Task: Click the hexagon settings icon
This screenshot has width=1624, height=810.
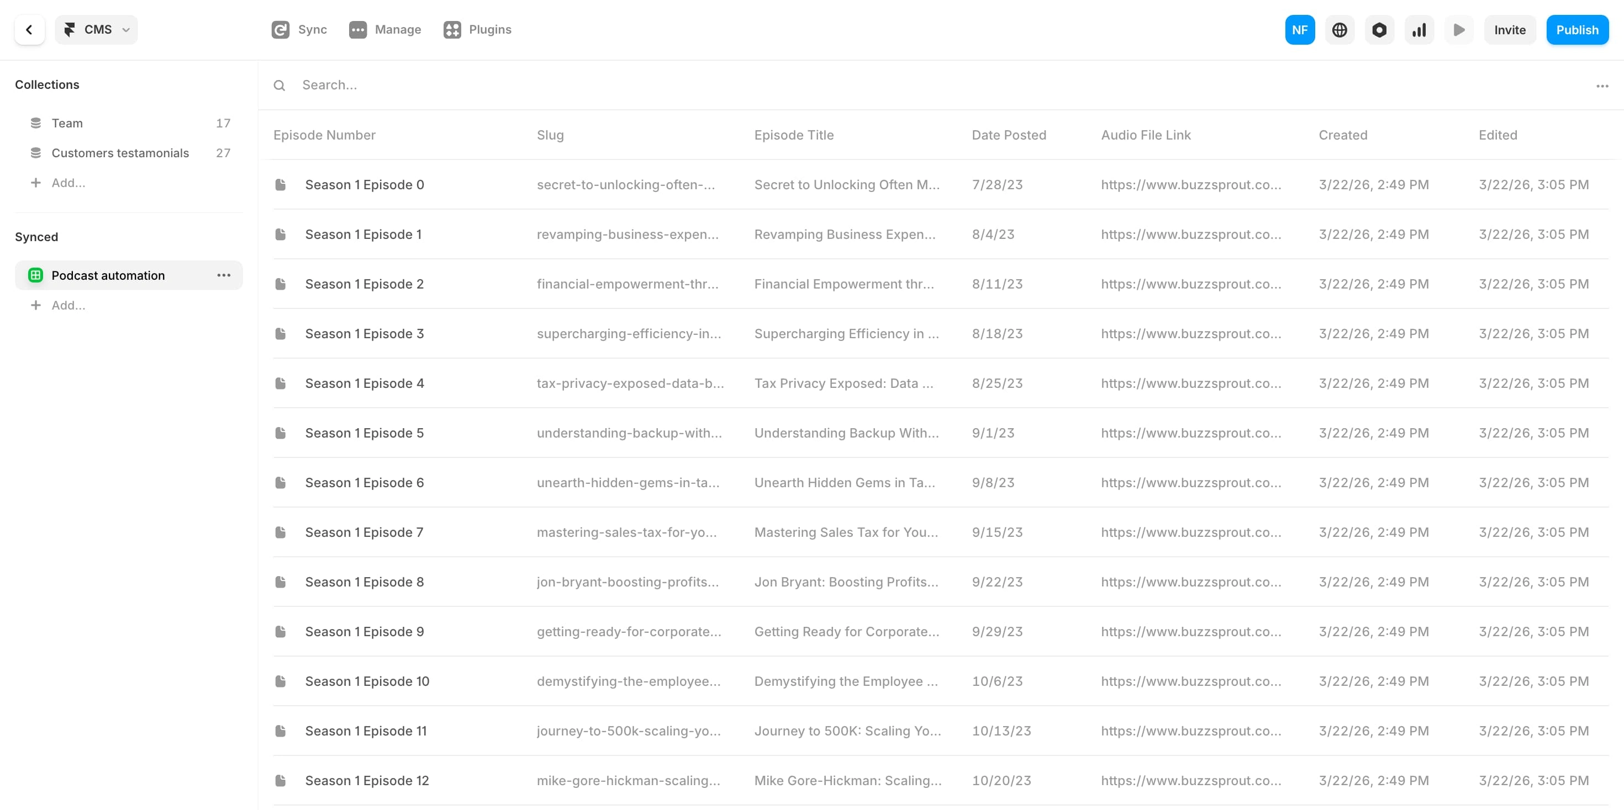Action: 1379,30
